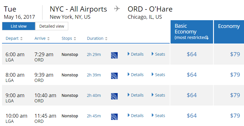
Task: Expand Seats for the 9:00 am flight
Action: (x=158, y=95)
